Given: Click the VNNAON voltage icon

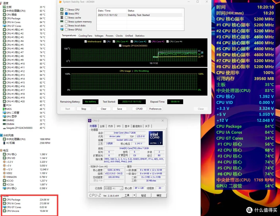Looking at the screenshot, I should 4,177.
